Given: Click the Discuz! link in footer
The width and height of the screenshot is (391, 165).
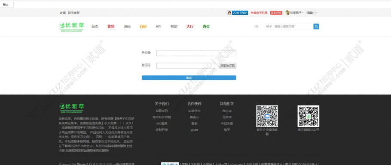Looking at the screenshot, I should coord(82,164).
